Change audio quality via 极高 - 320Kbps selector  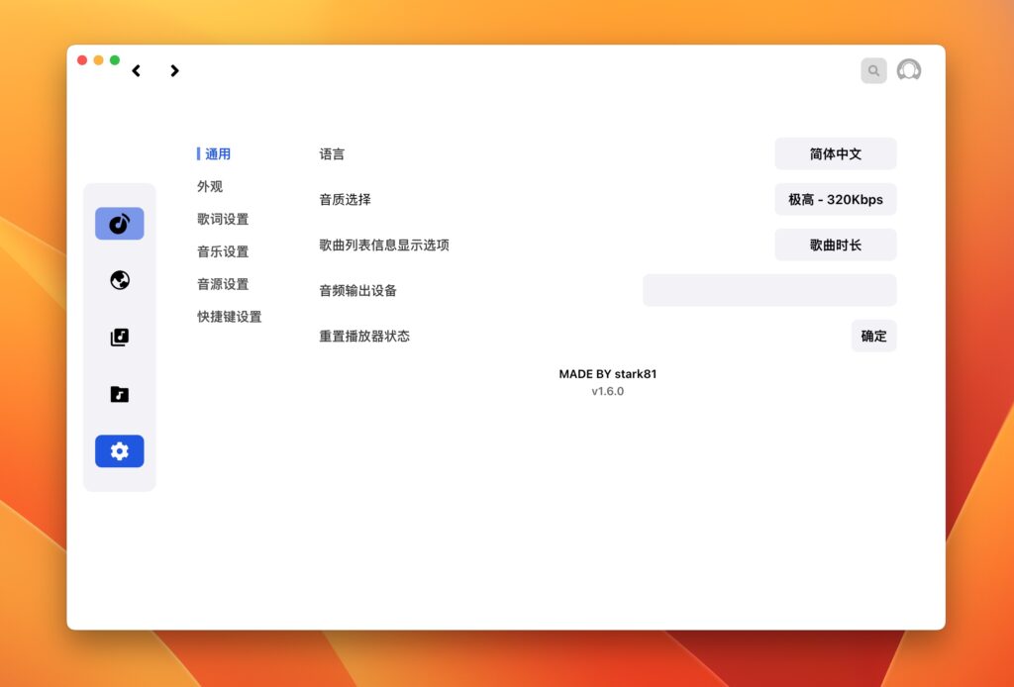[835, 199]
